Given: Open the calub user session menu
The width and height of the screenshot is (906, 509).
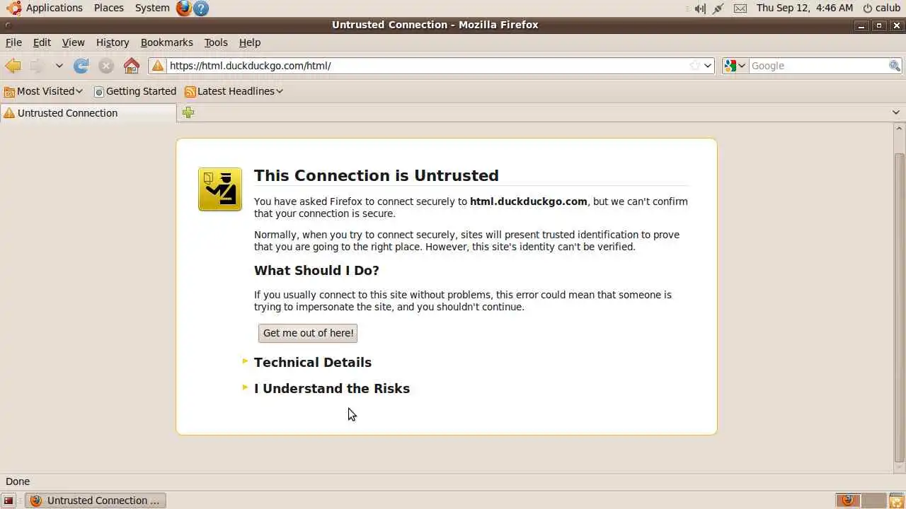Looking at the screenshot, I should point(881,8).
